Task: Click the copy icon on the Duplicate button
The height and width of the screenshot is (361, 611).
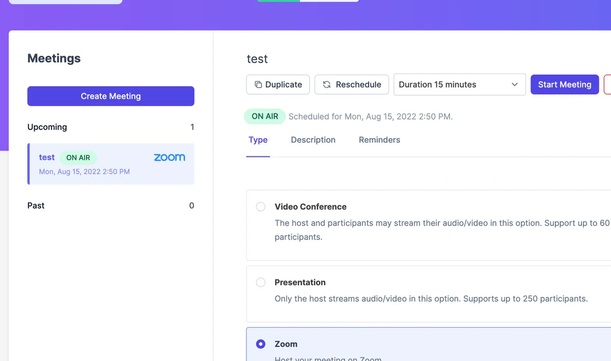Action: coord(258,85)
